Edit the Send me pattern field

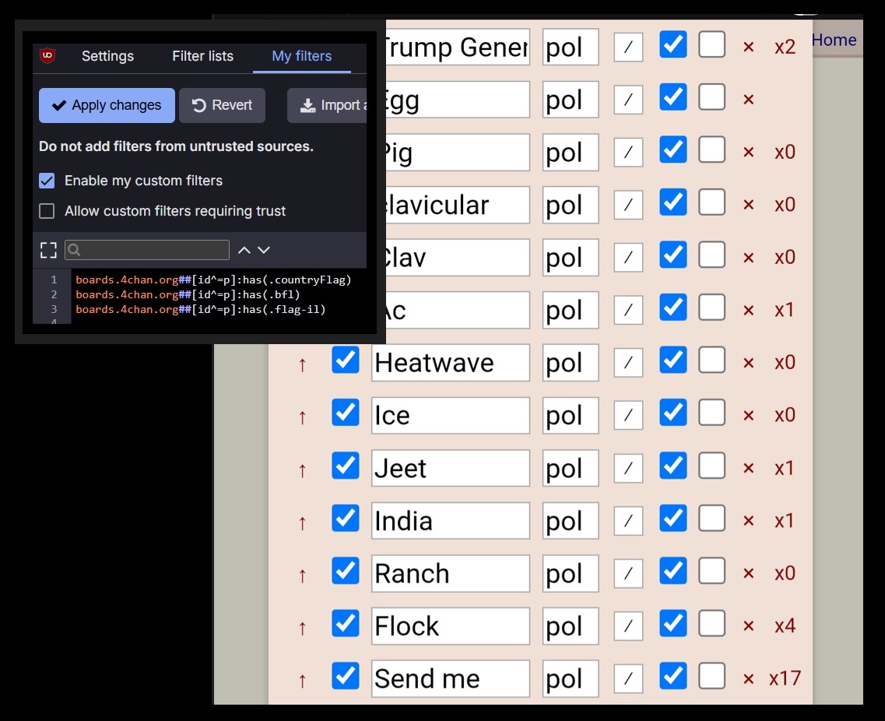pos(451,679)
